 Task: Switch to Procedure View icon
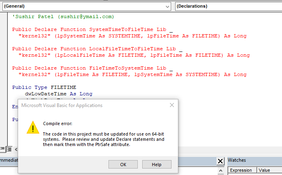(2, 149)
